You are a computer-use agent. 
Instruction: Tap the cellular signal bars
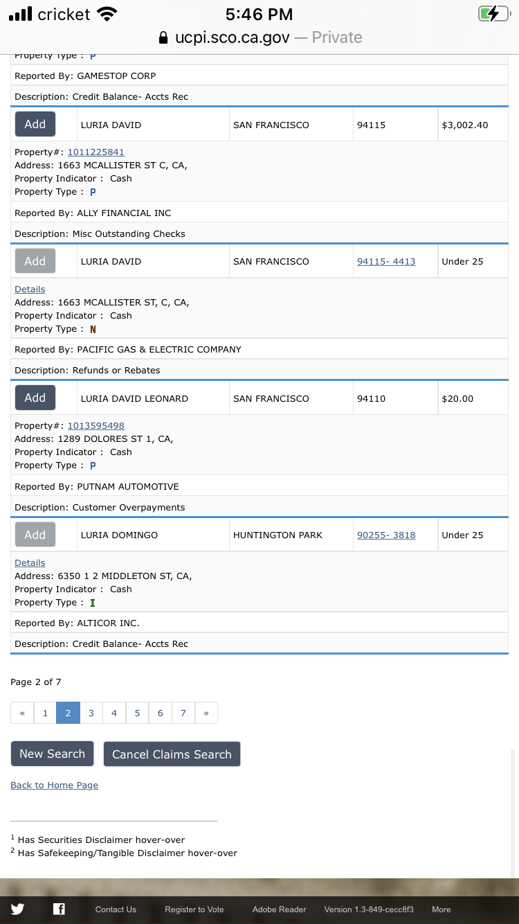[x=21, y=14]
